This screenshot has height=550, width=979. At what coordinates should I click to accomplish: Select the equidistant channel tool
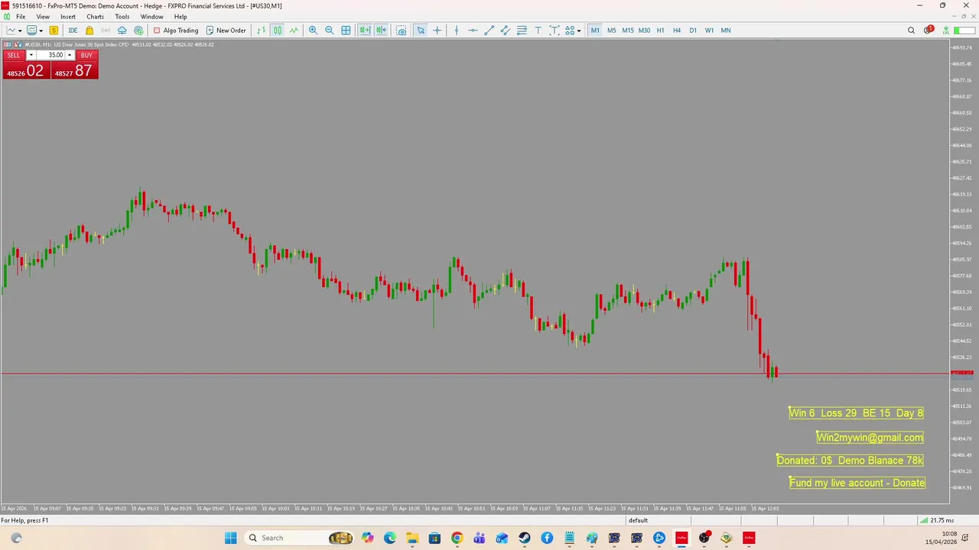(x=506, y=31)
